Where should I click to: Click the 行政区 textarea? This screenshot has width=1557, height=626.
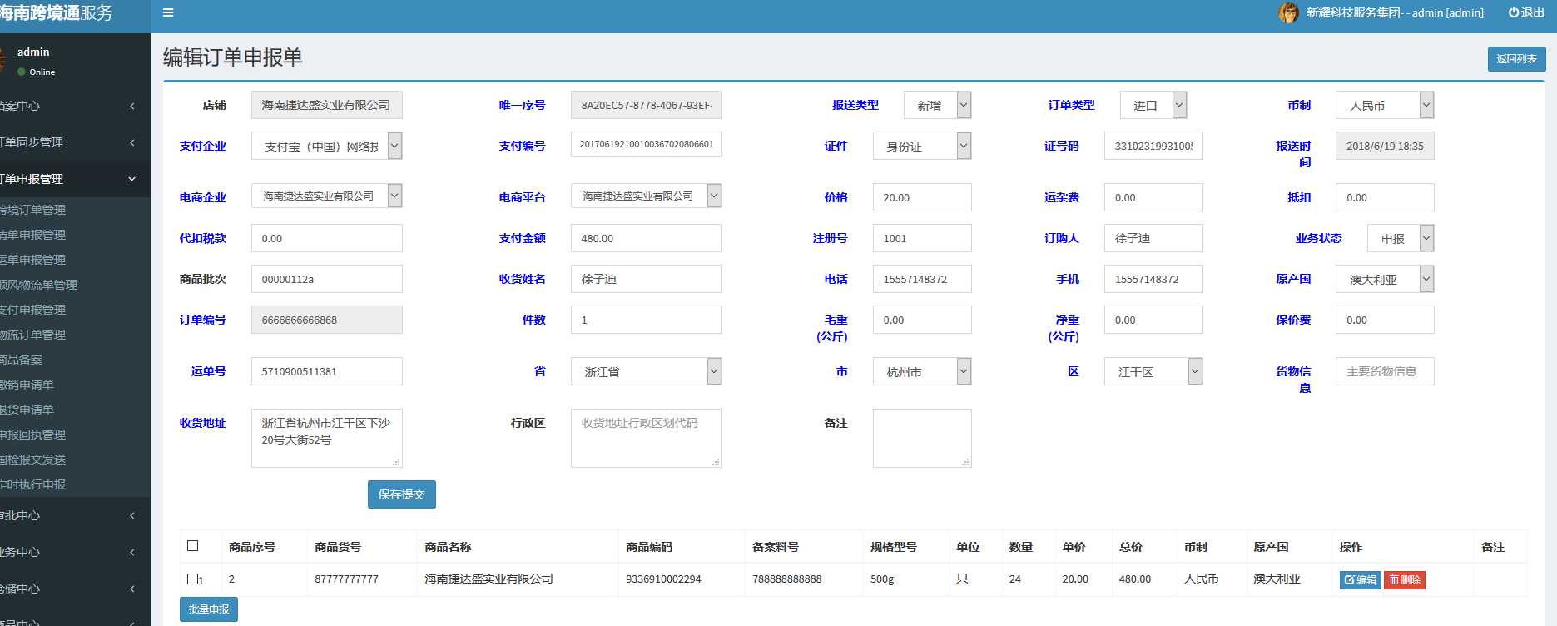647,438
